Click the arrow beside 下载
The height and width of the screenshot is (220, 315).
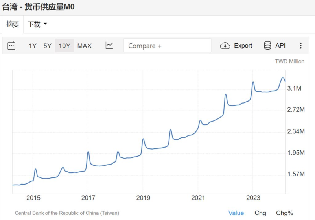pyautogui.click(x=45, y=24)
